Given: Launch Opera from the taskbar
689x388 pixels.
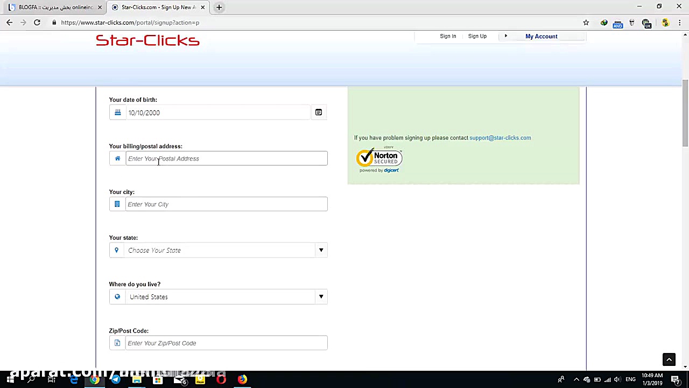Looking at the screenshot, I should tap(221, 379).
